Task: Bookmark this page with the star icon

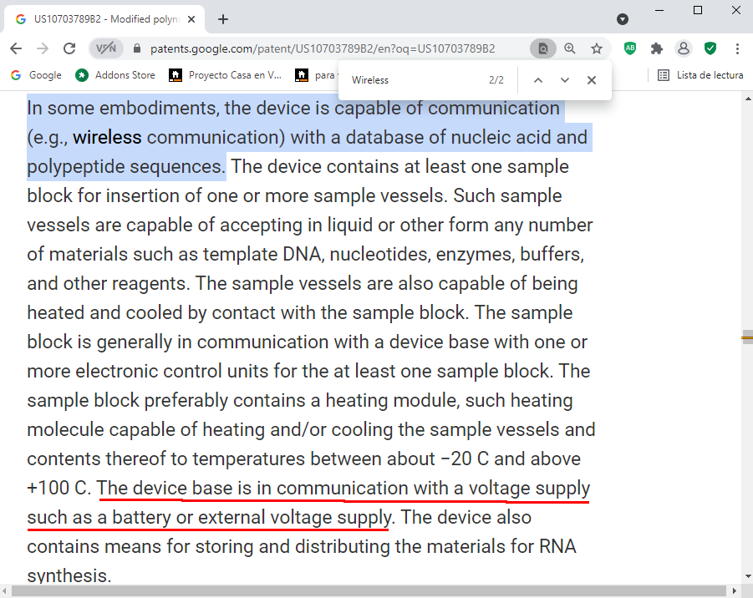Action: click(x=597, y=48)
